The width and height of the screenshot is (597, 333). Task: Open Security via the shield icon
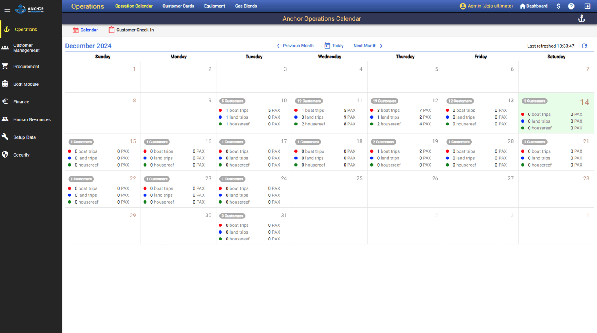pyautogui.click(x=6, y=155)
